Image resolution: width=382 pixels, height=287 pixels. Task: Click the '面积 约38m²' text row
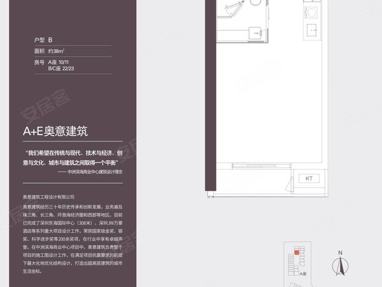(x=49, y=51)
